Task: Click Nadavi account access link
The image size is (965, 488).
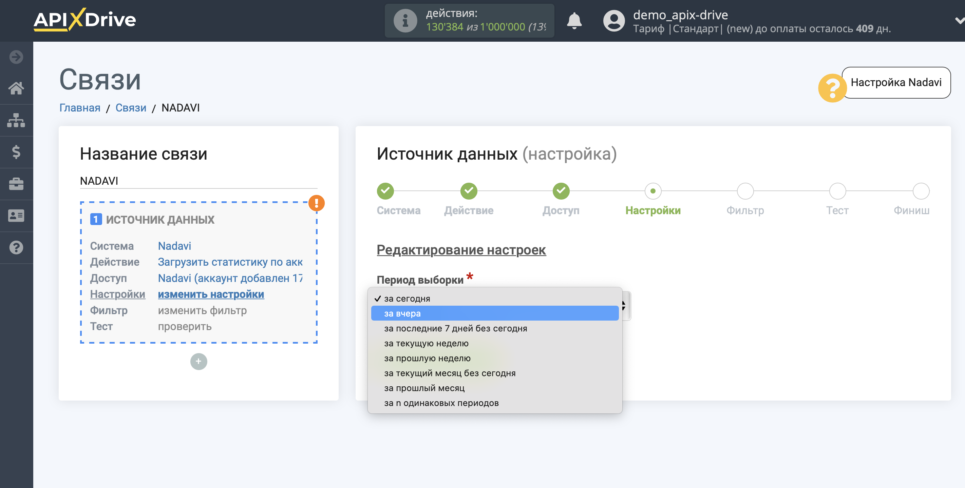Action: (230, 278)
